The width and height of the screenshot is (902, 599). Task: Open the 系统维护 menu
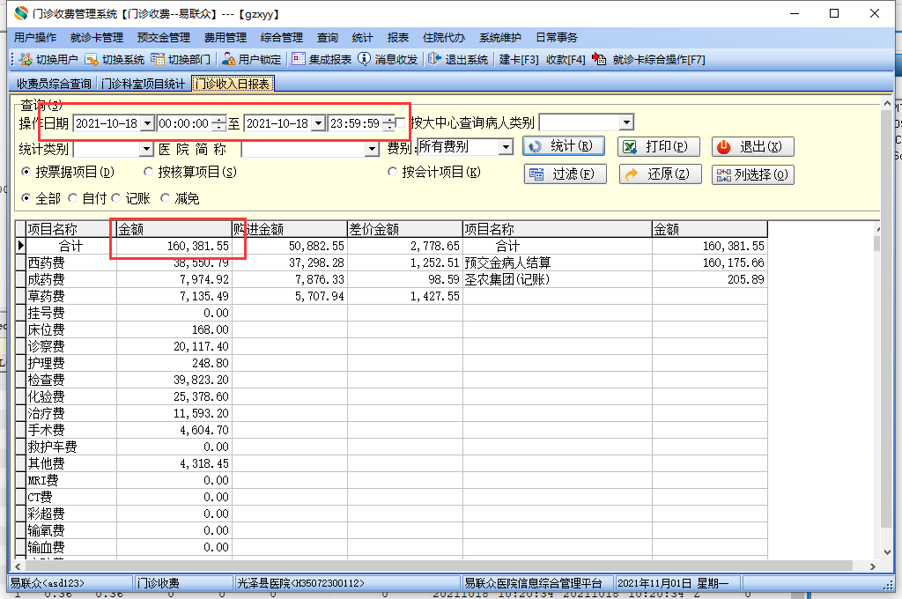500,37
